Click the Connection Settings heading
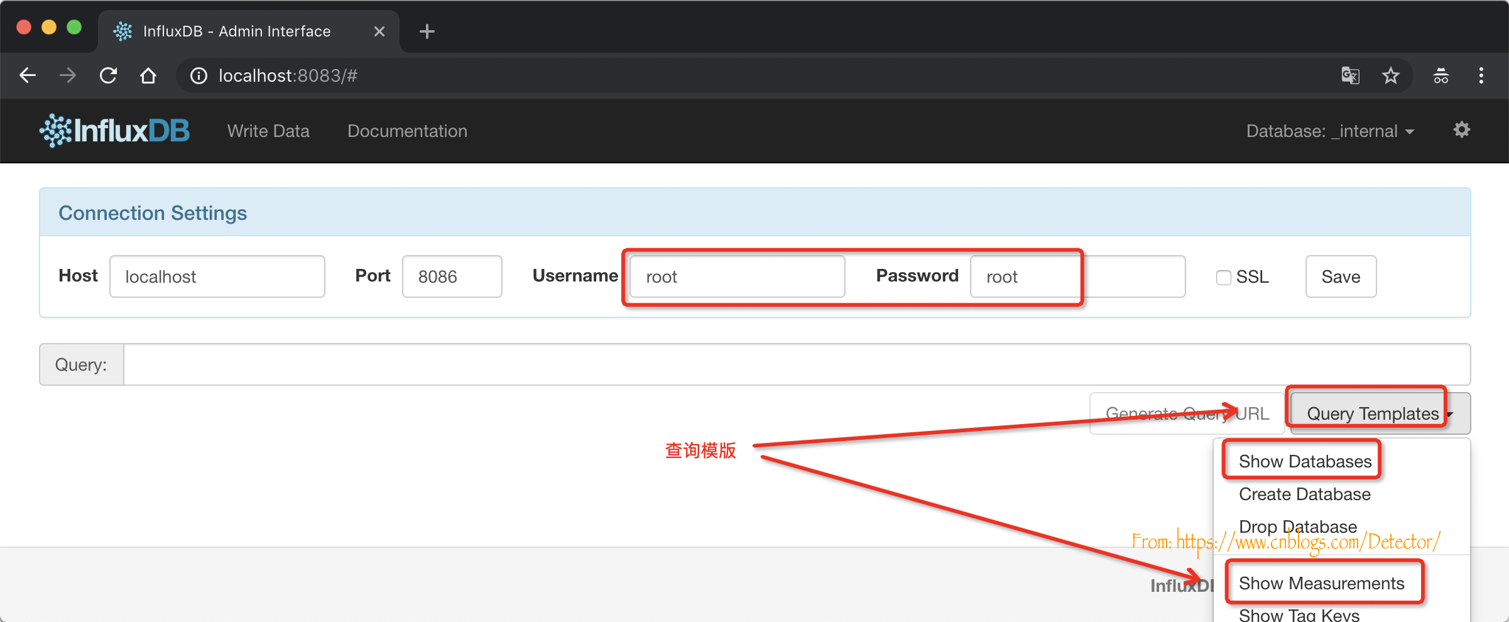The width and height of the screenshot is (1509, 622). coord(153,213)
